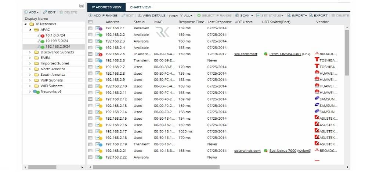Viewport: 376px width, 172px height.
Task: Click the red status icon for 192.168.2.5
Action: point(99,54)
